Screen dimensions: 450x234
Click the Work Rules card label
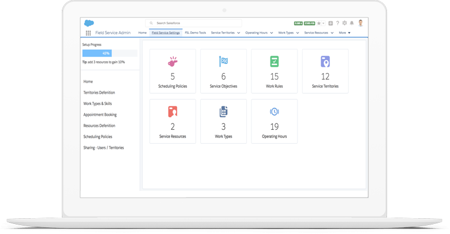(x=274, y=86)
